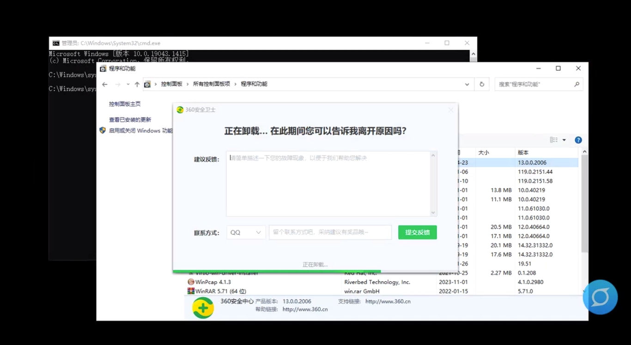This screenshot has height=345, width=631.
Task: Click the 360安全卫士 logo in dialog title
Action: pos(180,110)
